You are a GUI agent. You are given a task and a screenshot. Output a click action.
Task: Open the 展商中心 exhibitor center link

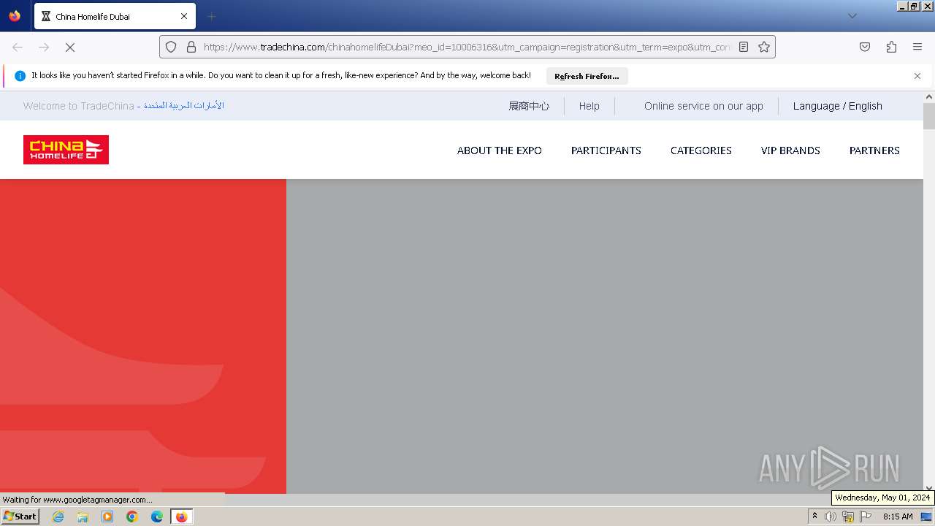pos(529,106)
